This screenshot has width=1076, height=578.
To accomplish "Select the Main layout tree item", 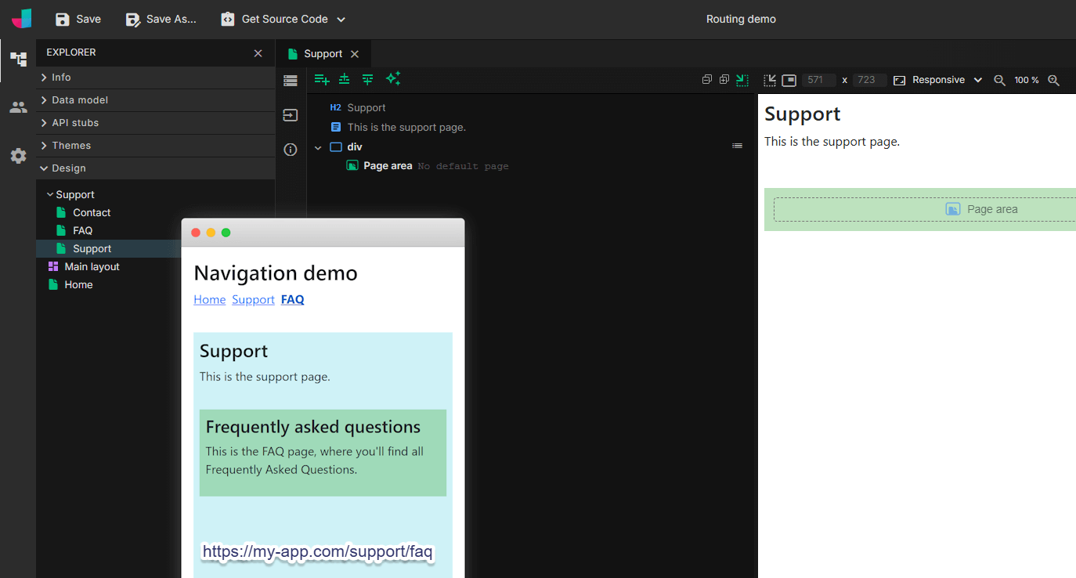I will point(92,267).
